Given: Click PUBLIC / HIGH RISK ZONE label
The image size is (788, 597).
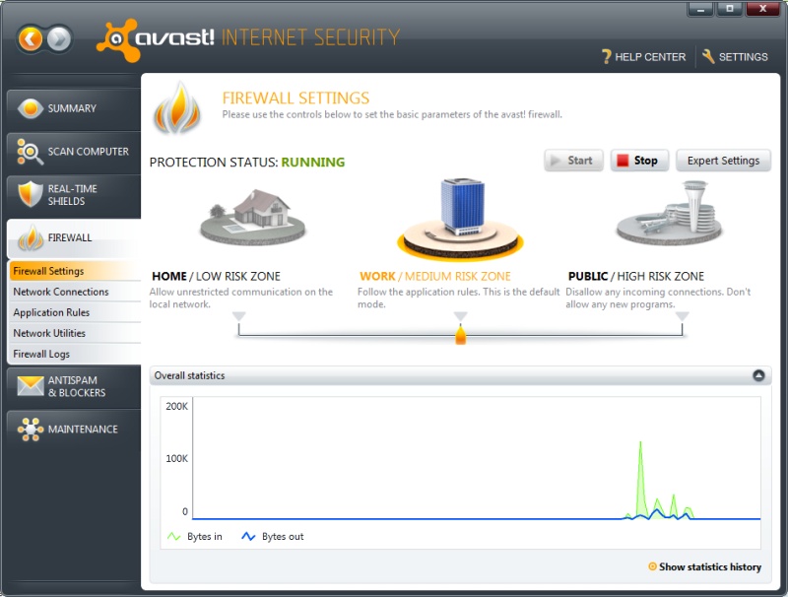Looking at the screenshot, I should click(635, 277).
